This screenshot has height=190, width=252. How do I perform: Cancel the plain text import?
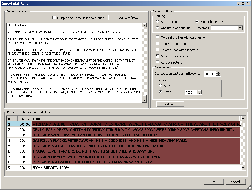236,182
